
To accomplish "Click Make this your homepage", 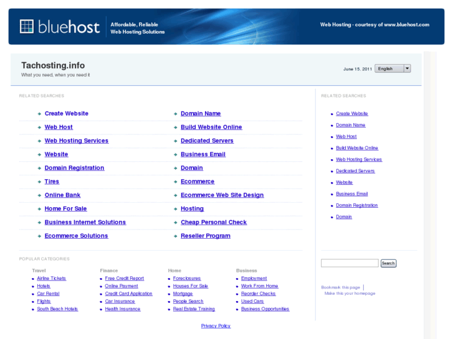I will [x=350, y=294].
